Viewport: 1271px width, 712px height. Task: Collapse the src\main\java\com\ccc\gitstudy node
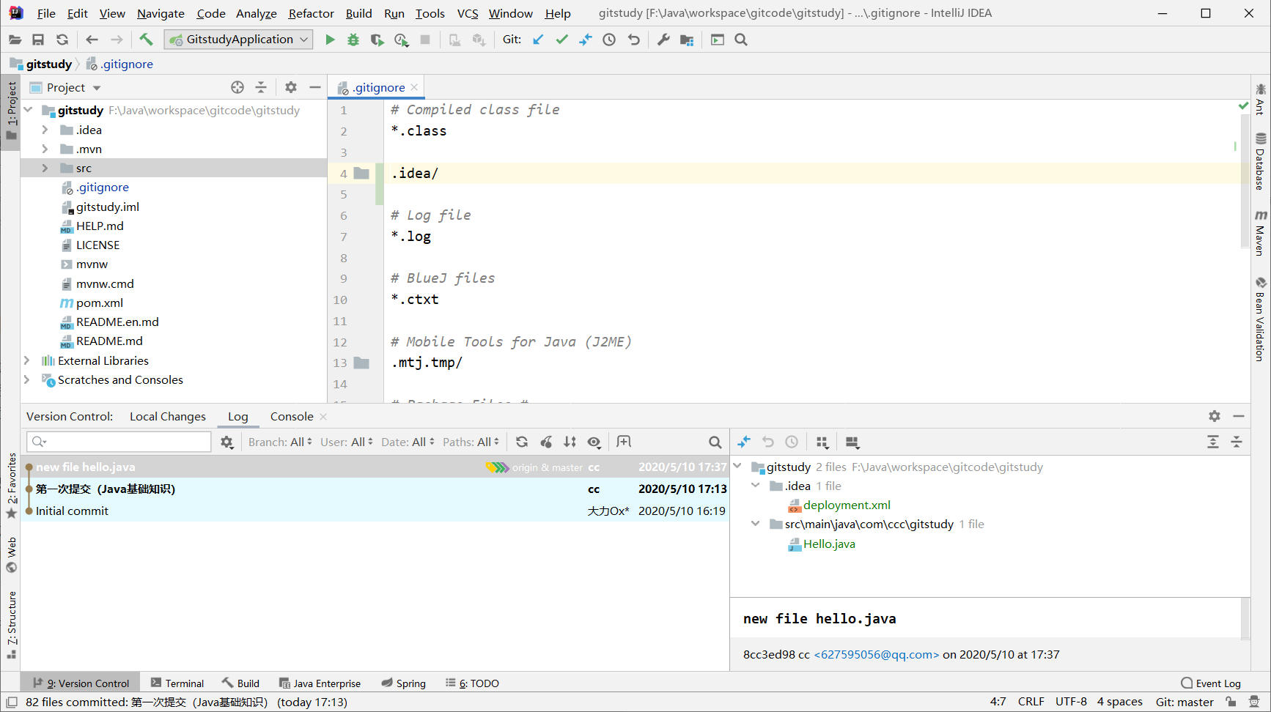point(756,524)
